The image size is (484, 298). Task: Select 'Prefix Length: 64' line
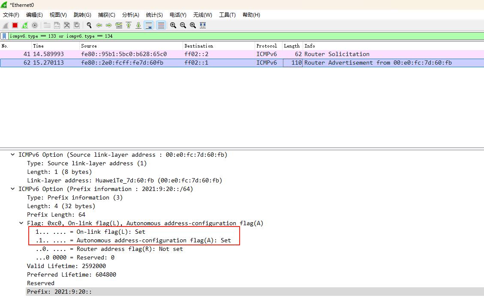56,215
